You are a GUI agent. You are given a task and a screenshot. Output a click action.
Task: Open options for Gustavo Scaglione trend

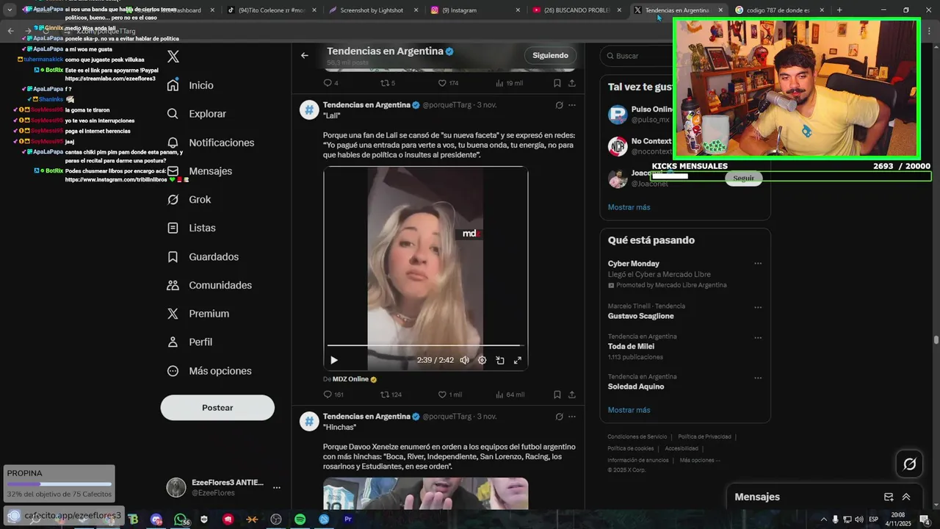point(758,307)
